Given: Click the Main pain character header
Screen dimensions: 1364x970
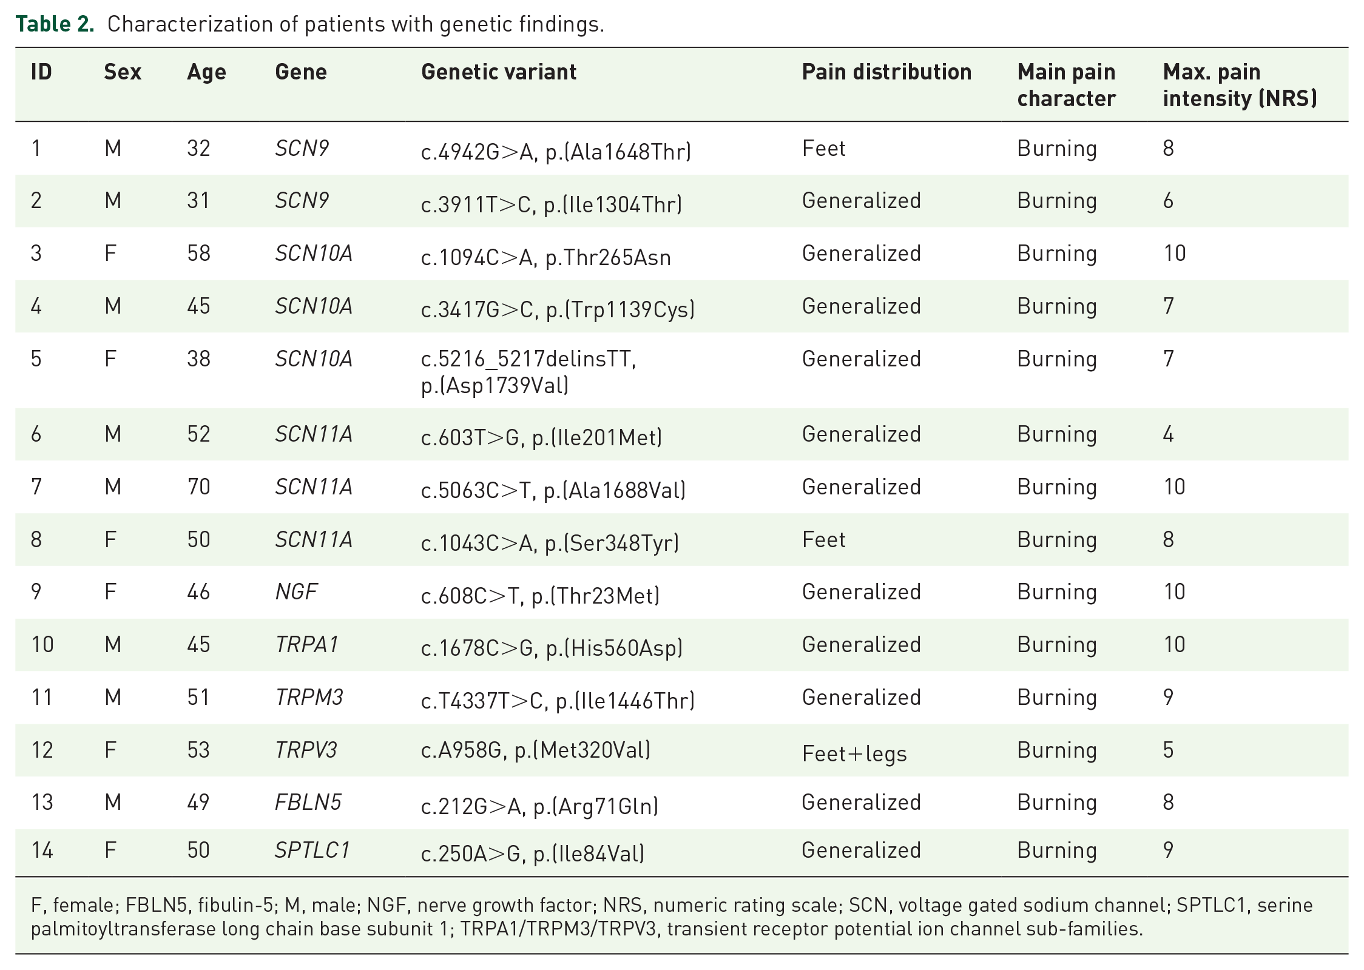Looking at the screenshot, I should pos(1066,85).
